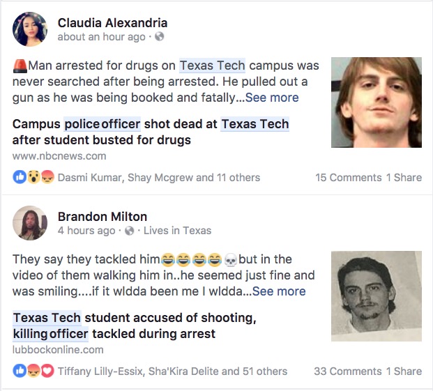433x391 pixels.
Task: Click the mugshot thumbnail on Claudia's post
Action: coord(376,102)
